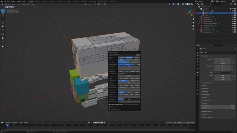
Task: Jump to the timeline start frame
Action: [x=94, y=123]
